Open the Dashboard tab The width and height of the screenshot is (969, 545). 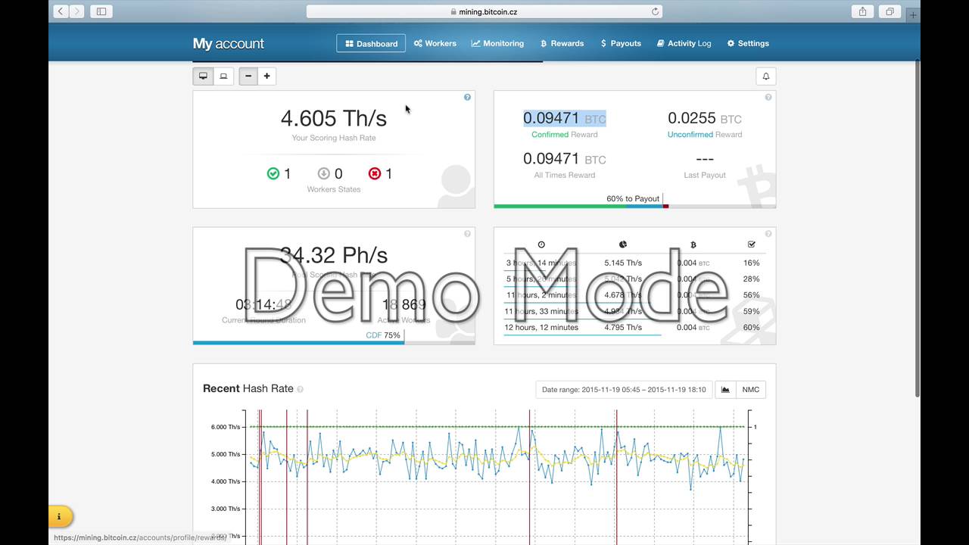point(371,43)
